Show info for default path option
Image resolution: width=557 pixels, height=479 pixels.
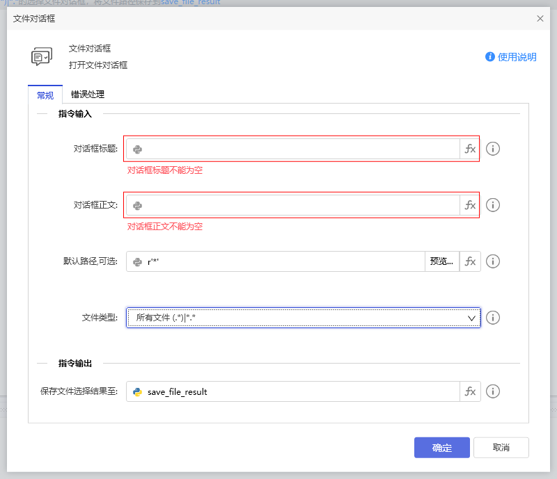click(x=493, y=261)
